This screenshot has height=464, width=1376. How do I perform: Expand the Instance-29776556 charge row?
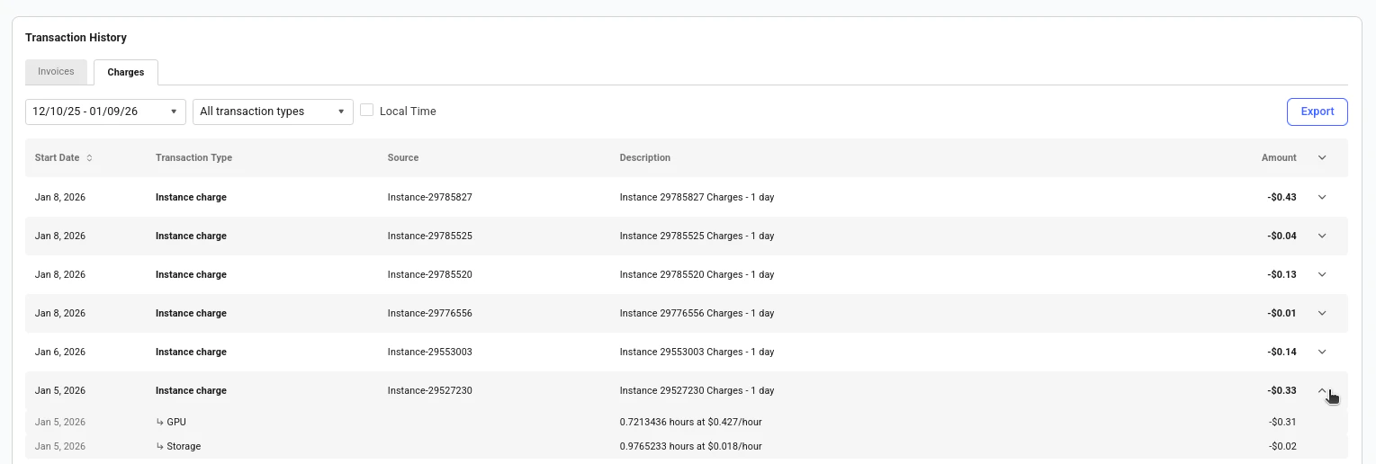click(1322, 313)
